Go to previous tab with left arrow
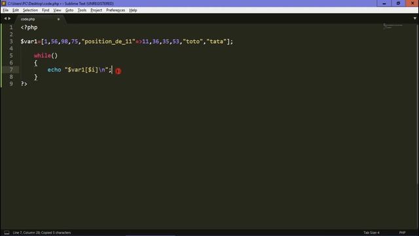This screenshot has height=236, width=419. 5,18
